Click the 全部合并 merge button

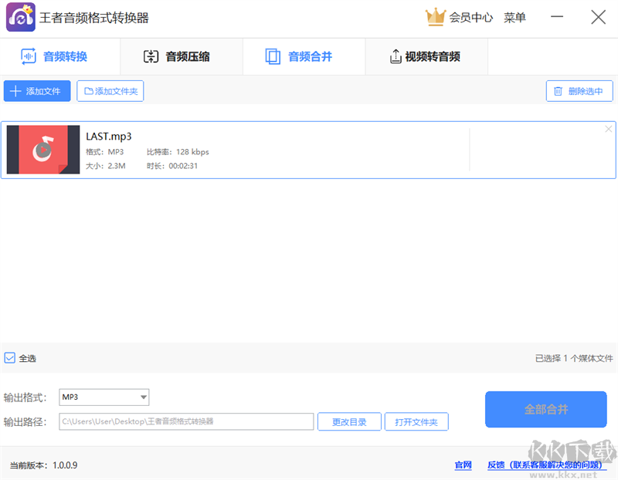[546, 410]
